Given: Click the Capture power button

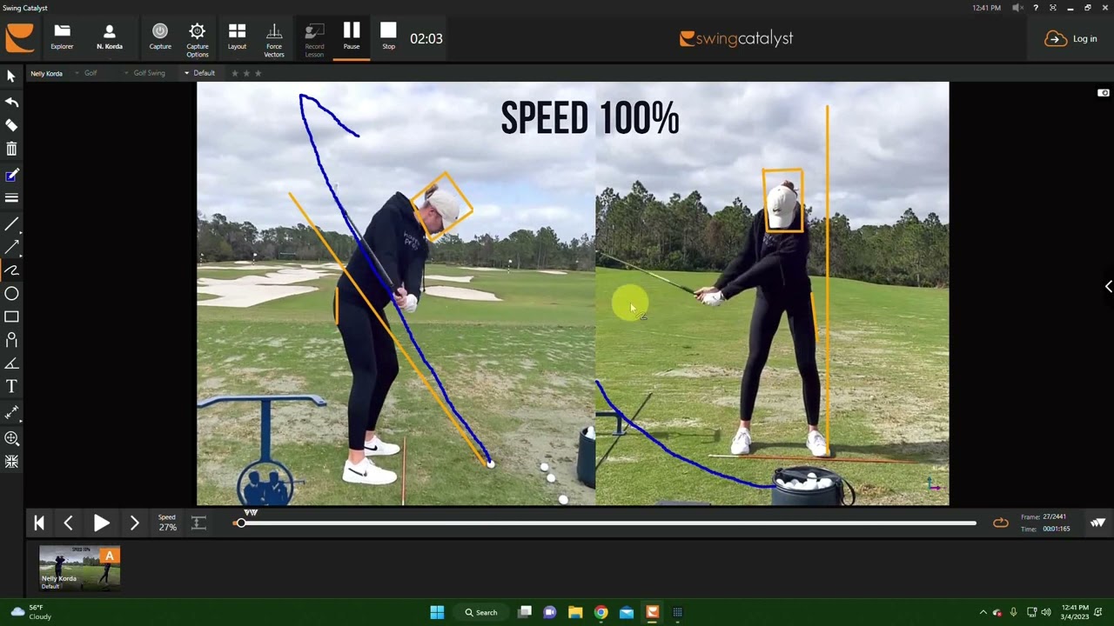Looking at the screenshot, I should point(160,37).
